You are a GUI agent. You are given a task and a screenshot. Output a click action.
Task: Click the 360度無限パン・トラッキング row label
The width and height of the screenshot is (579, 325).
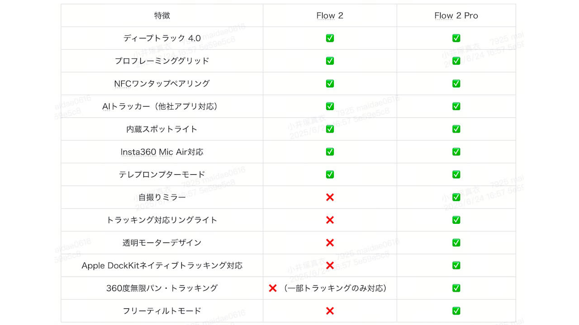pyautogui.click(x=162, y=288)
